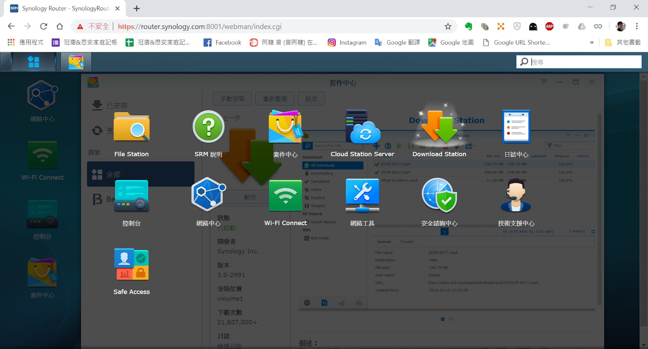The height and width of the screenshot is (349, 648).
Task: Reload the browser page
Action: pos(43,26)
